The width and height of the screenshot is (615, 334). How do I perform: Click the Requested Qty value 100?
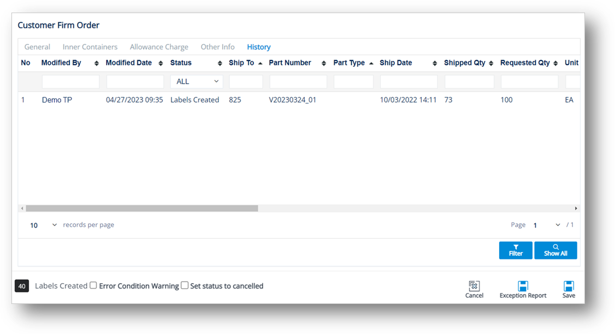(506, 99)
